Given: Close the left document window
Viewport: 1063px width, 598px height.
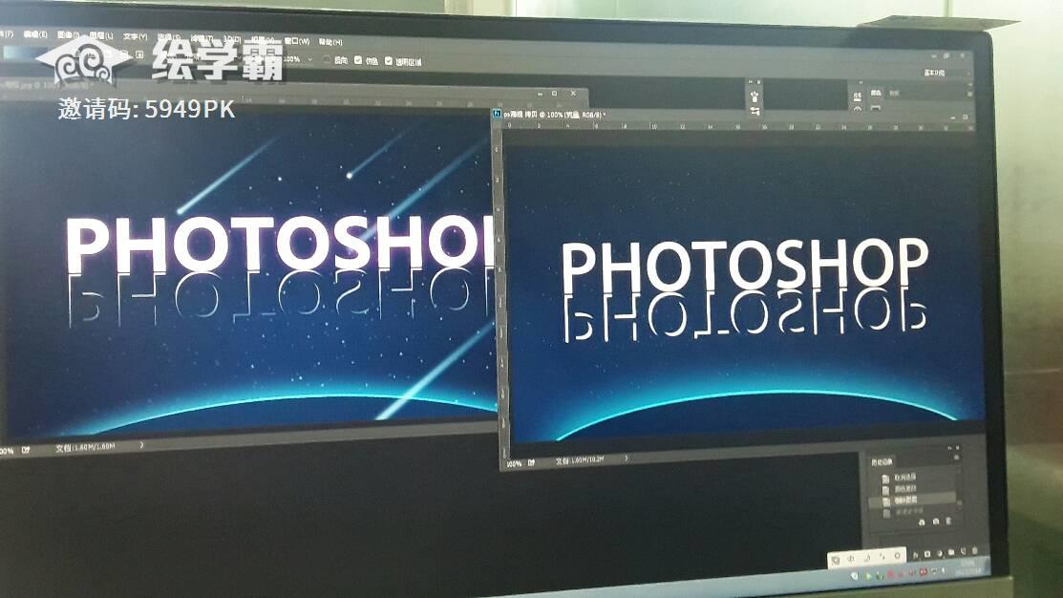Looking at the screenshot, I should point(573,93).
